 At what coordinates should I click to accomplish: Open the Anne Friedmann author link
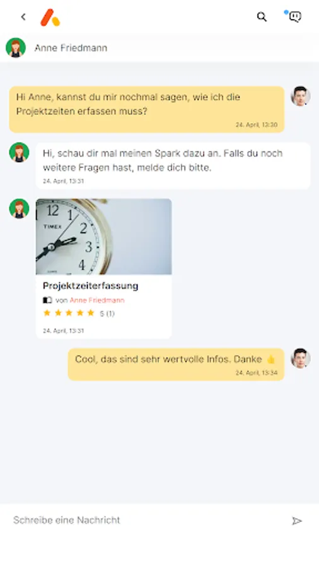97,300
